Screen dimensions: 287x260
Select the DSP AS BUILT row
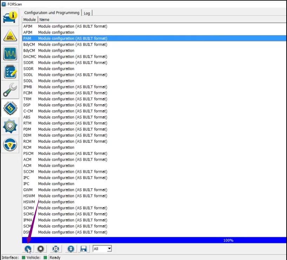pyautogui.click(x=154, y=105)
